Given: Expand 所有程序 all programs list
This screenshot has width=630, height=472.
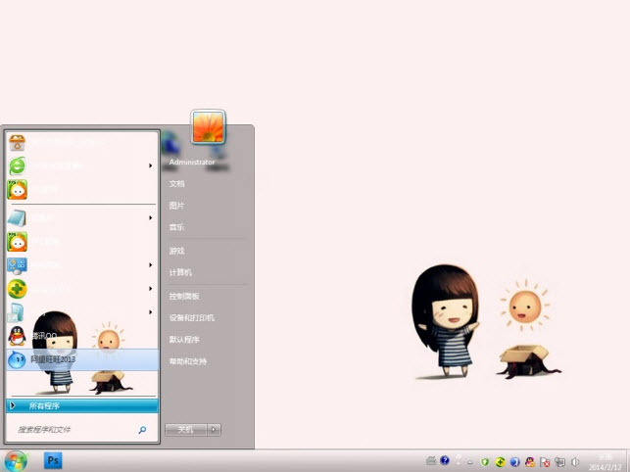Looking at the screenshot, I should point(80,405).
